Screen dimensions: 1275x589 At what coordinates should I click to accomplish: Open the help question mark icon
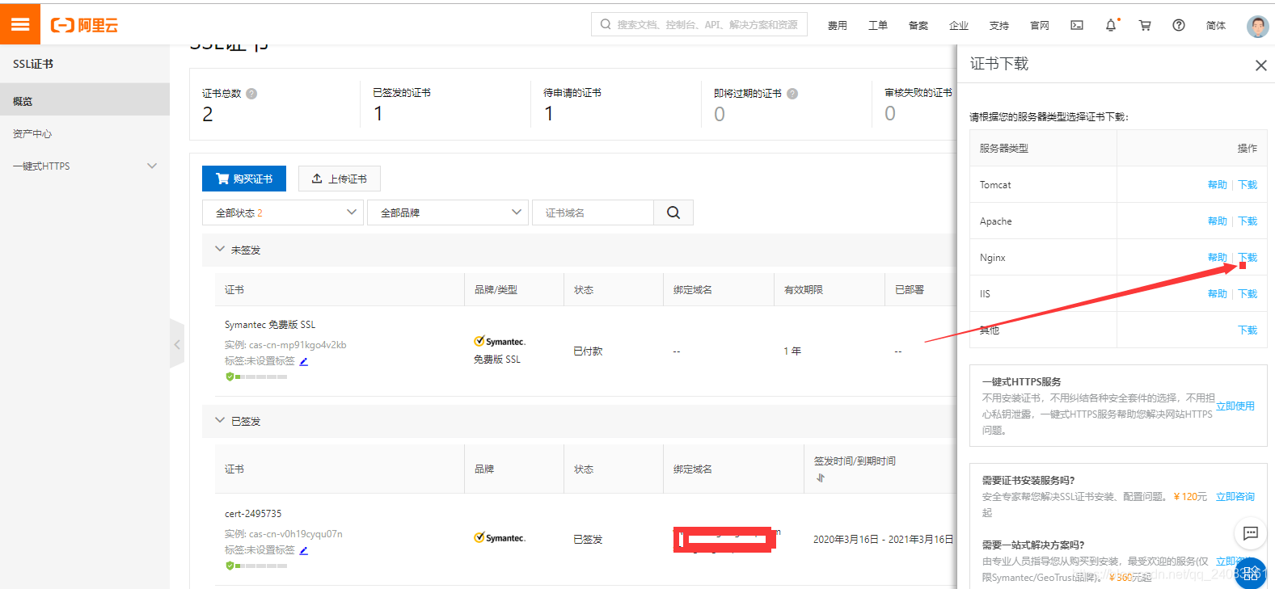point(1179,25)
